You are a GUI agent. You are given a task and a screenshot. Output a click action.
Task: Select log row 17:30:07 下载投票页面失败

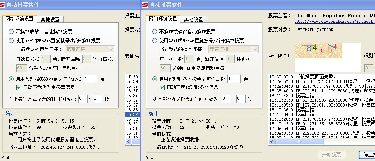[322, 77]
